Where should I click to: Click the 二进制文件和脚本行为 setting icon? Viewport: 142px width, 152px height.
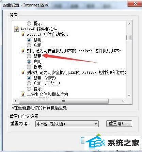click(x=23, y=94)
